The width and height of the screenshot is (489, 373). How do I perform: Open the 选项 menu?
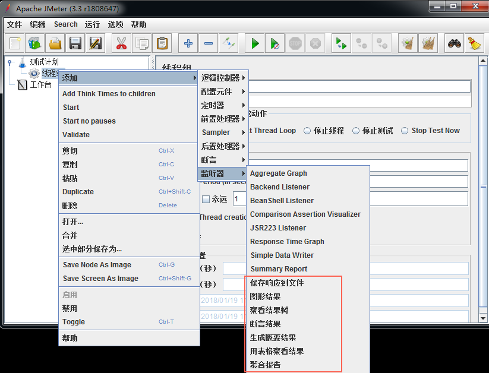pos(115,24)
